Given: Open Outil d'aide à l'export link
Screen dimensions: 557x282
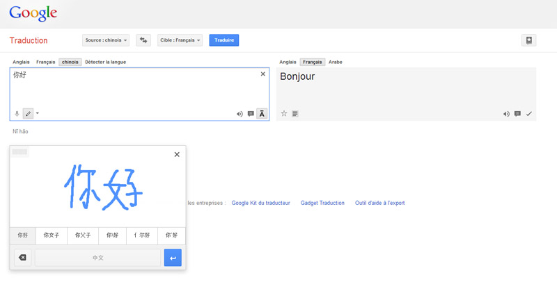Looking at the screenshot, I should 379,203.
